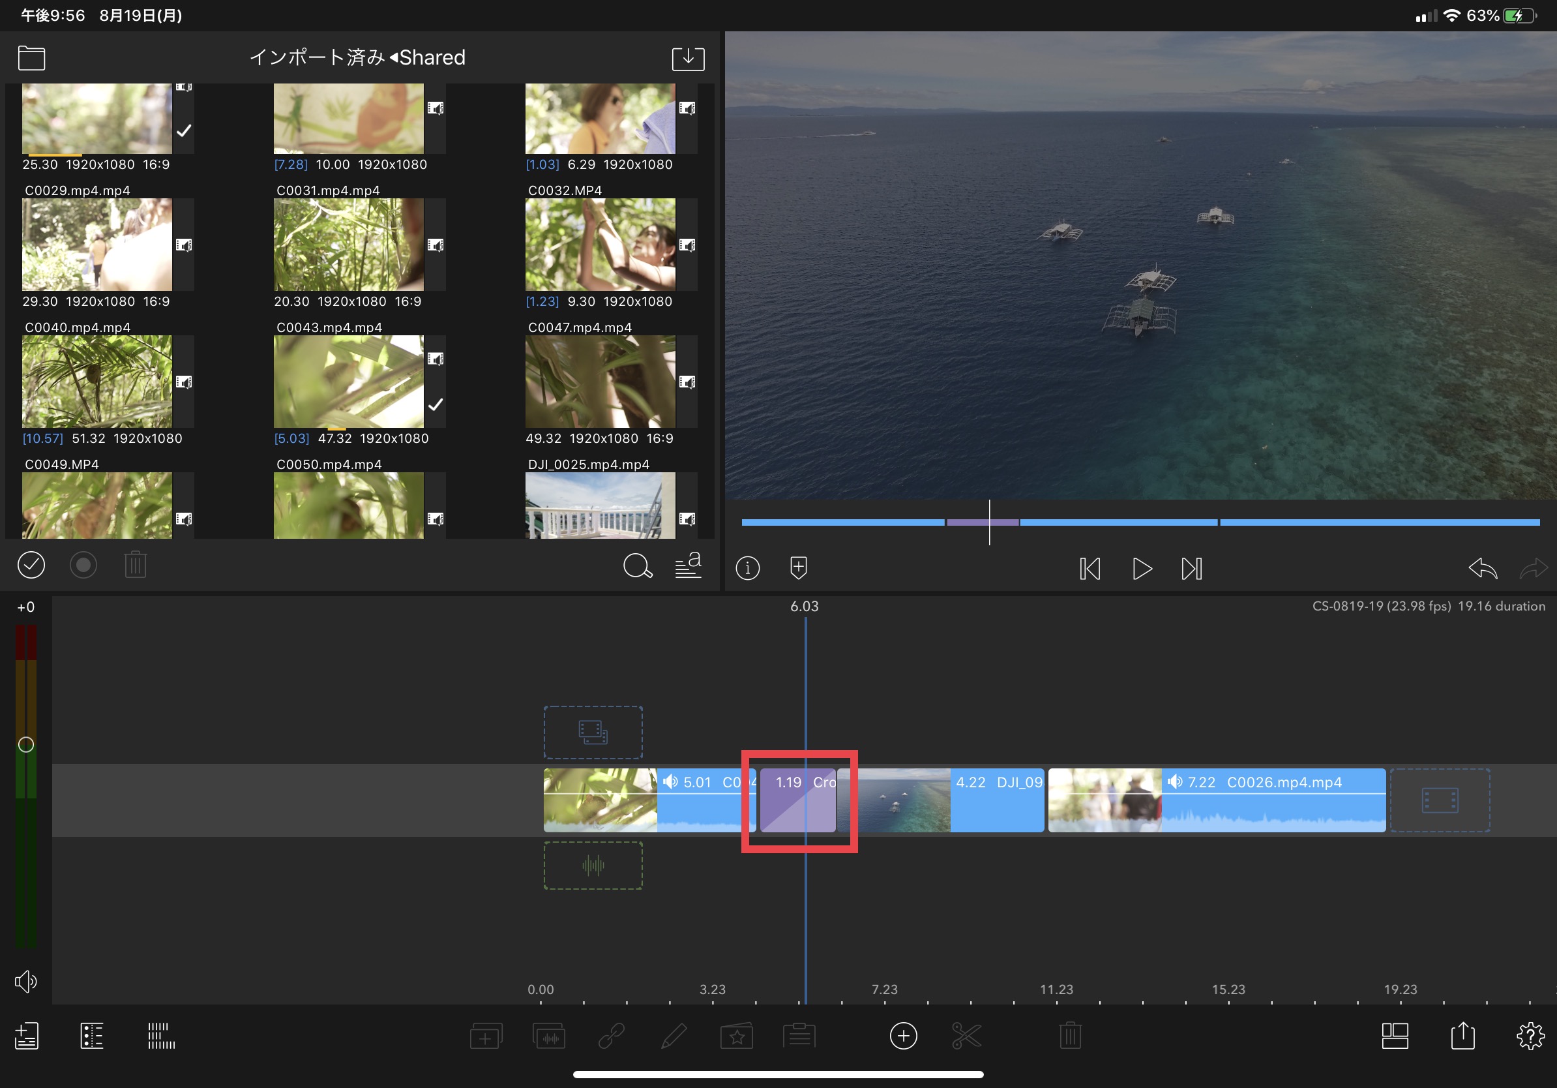
Task: Adjust the audio level slider knob
Action: tap(26, 744)
